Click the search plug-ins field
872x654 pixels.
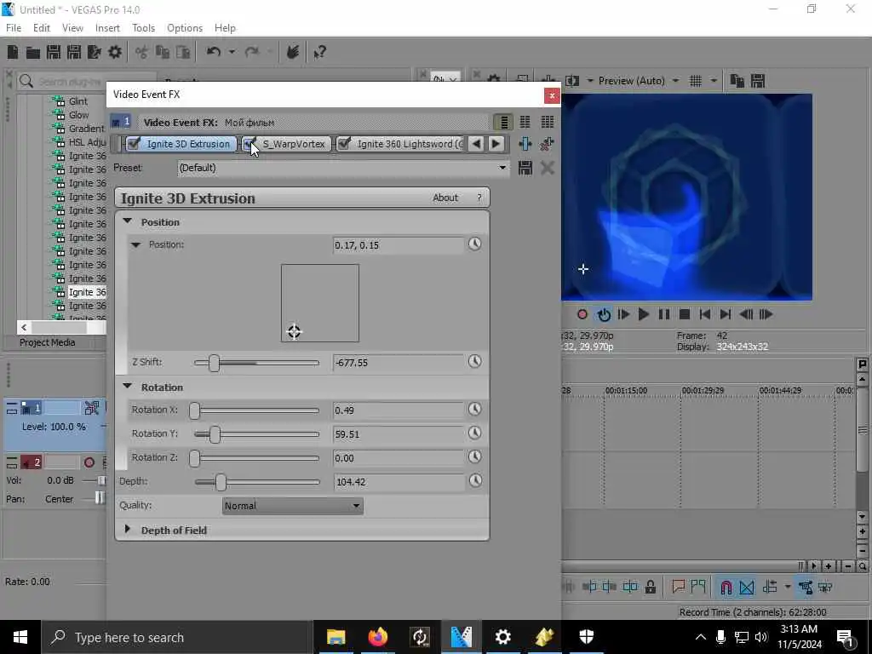point(87,82)
